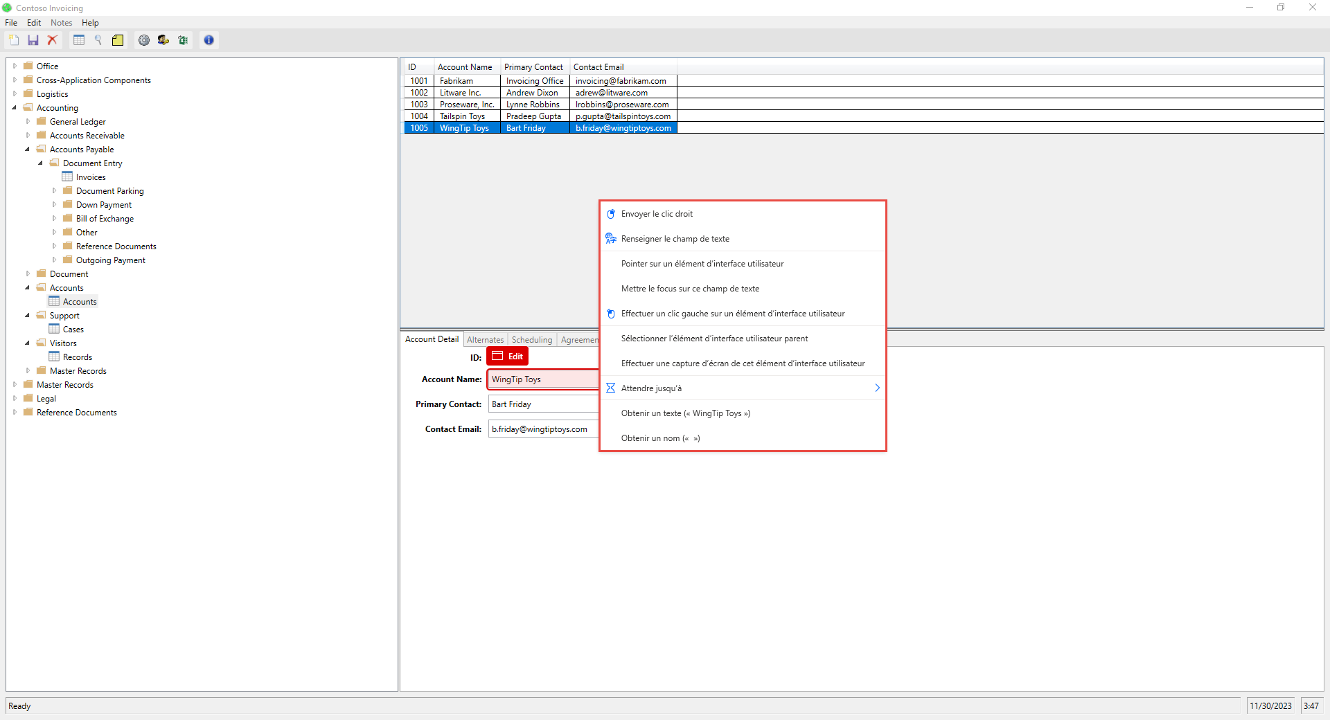Click the yellow sticky note icon
1330x720 pixels.
118,40
